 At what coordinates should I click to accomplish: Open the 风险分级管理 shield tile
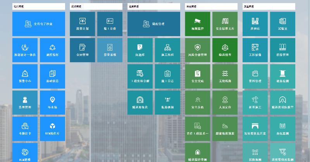(x=198, y=50)
